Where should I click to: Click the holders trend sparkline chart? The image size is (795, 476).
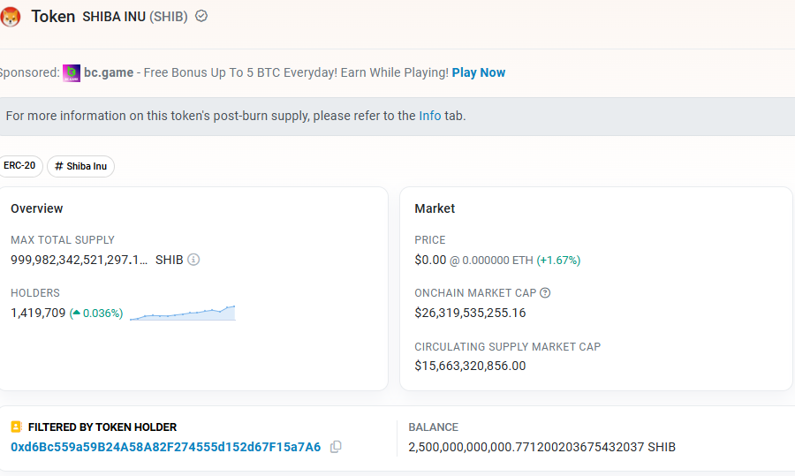(183, 313)
